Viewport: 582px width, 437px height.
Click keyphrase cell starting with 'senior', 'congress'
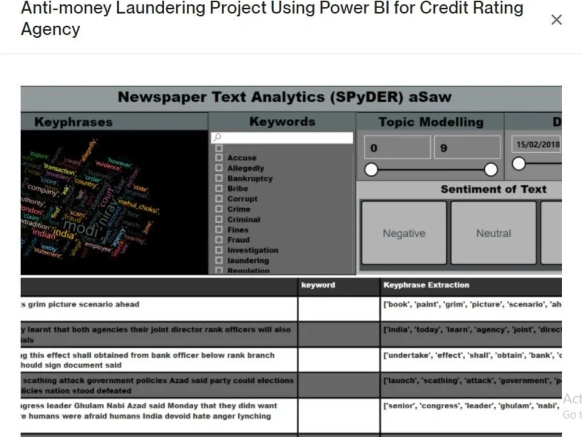click(471, 415)
